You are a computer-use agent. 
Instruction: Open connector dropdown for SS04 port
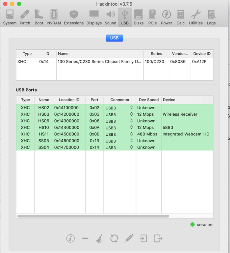point(131,147)
